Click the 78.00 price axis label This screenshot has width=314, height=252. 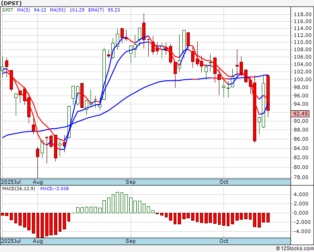click(x=301, y=177)
